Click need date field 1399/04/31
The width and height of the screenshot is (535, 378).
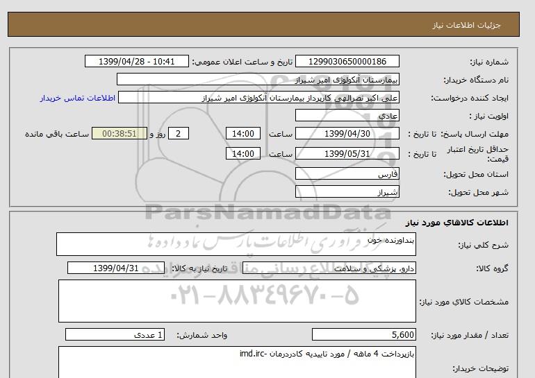click(x=116, y=268)
